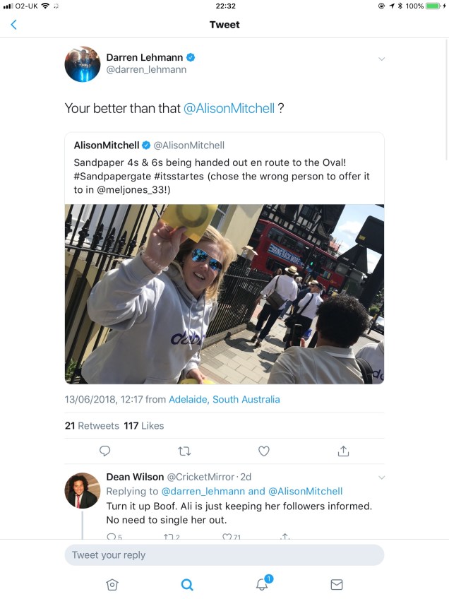
Task: View the 21 Retweets list
Action: (82, 425)
